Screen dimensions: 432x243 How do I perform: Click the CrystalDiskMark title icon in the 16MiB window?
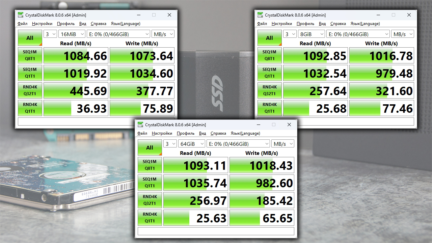point(21,15)
